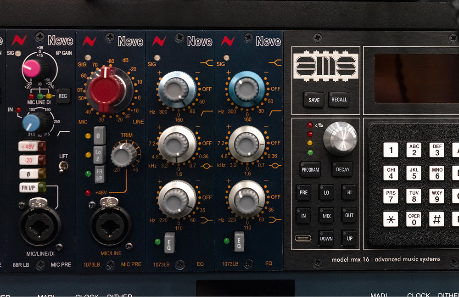
Task: Click the PUSH release tab above the MIC/LINE jack
Action: pos(109,202)
